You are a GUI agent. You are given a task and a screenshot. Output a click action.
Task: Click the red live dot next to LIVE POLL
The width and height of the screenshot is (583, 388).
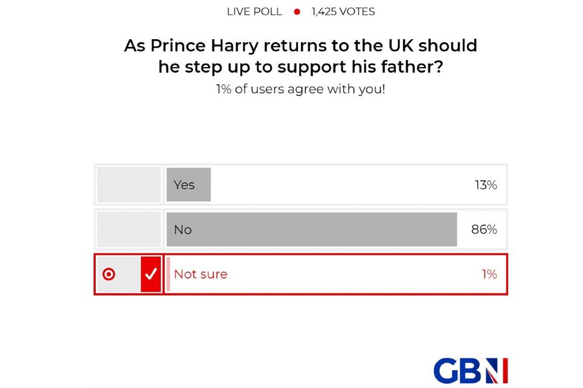click(x=296, y=11)
